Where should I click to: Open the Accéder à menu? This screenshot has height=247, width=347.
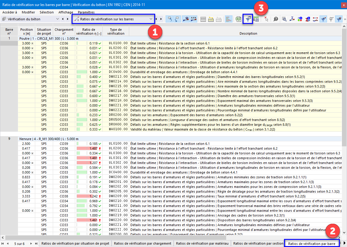pyautogui.click(x=10, y=12)
